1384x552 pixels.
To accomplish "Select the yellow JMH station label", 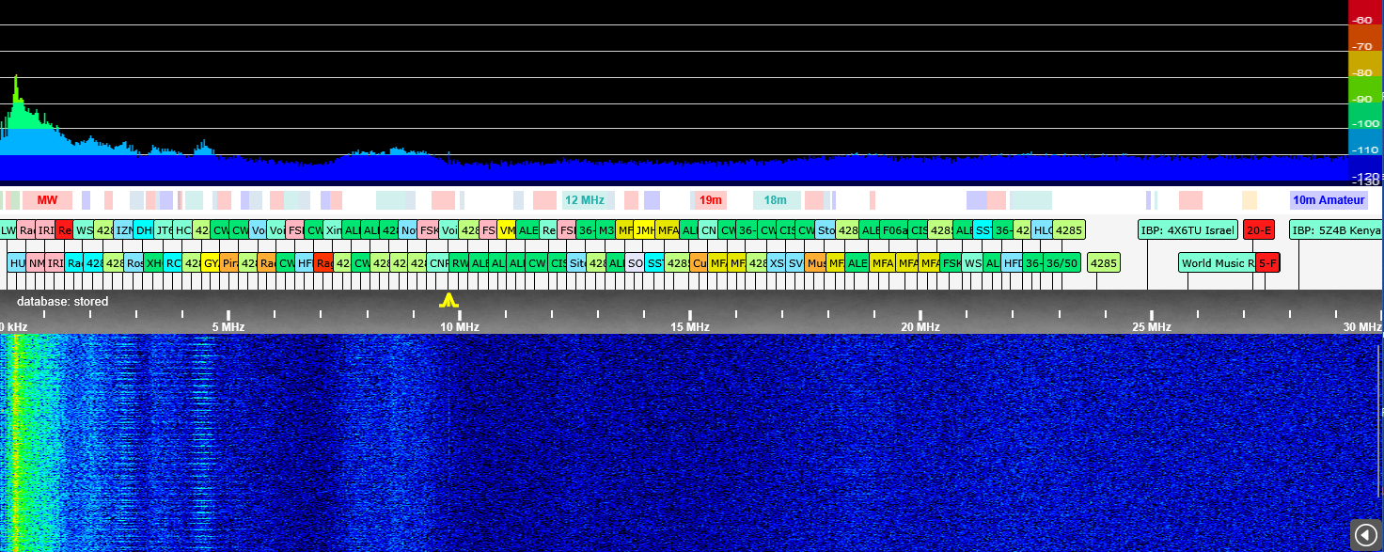I will point(644,230).
